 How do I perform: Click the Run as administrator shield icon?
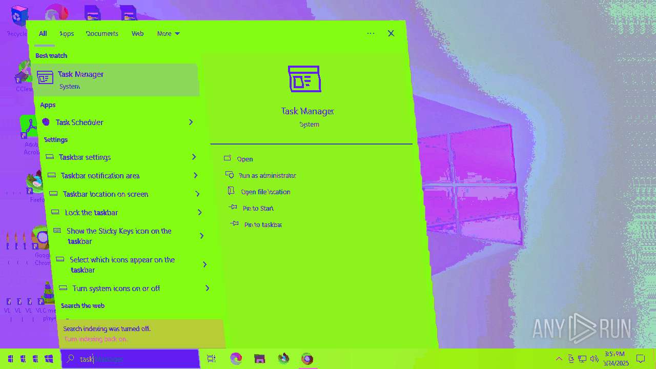pyautogui.click(x=230, y=175)
